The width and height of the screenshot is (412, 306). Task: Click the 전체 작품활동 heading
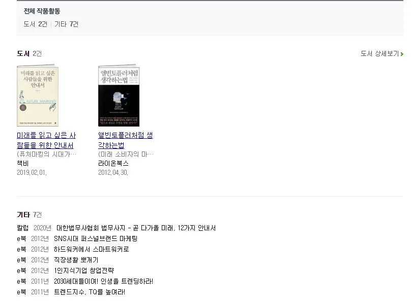coord(42,11)
